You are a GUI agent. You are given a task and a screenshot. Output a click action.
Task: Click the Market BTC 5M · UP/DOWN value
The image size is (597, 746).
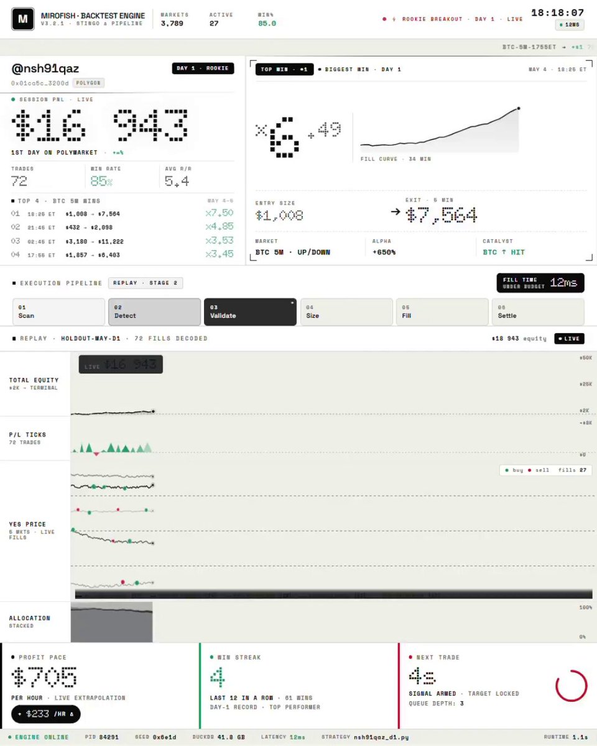coord(293,252)
